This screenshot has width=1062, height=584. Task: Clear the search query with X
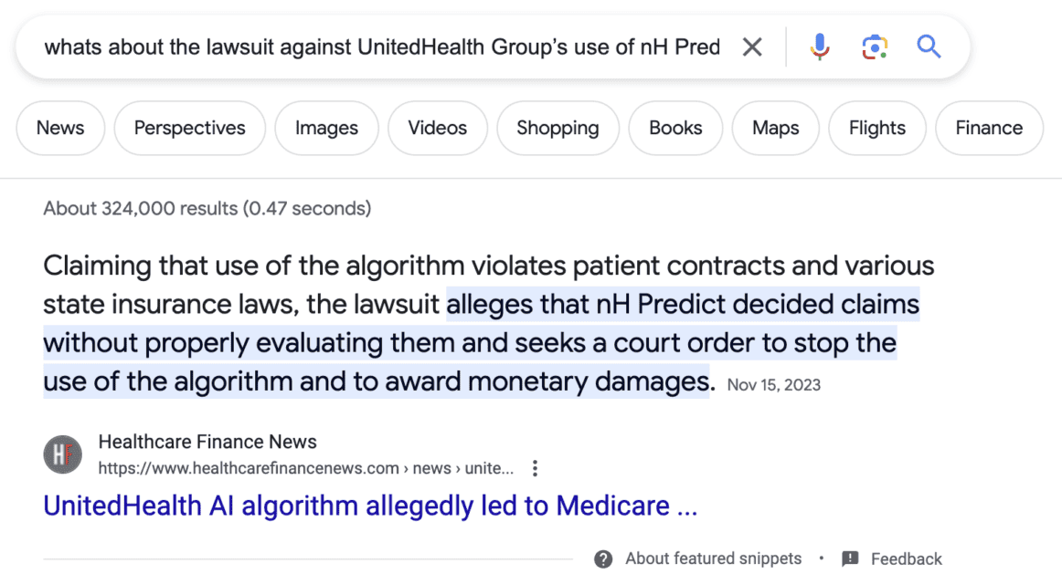click(752, 47)
